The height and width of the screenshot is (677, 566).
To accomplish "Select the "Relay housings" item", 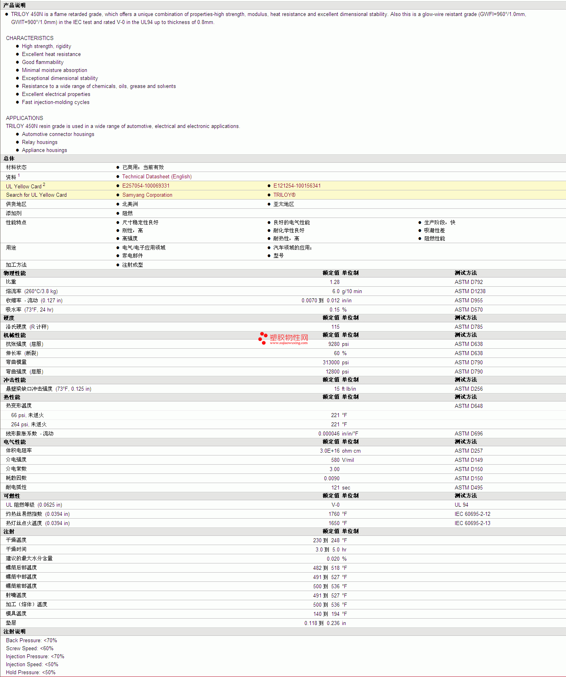I will [40, 142].
